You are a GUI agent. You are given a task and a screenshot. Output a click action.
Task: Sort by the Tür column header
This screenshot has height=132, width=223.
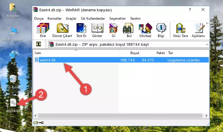coord(187,53)
